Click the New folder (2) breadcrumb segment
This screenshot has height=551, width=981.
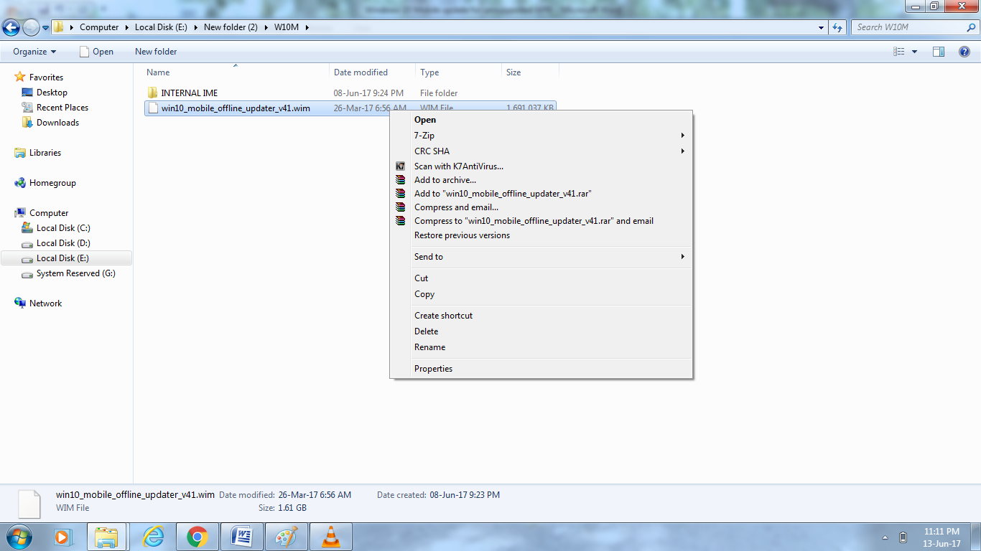pyautogui.click(x=231, y=27)
